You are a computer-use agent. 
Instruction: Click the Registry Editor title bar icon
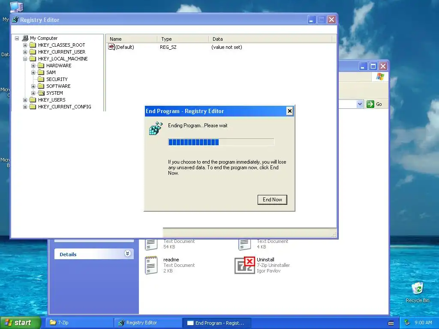point(15,20)
